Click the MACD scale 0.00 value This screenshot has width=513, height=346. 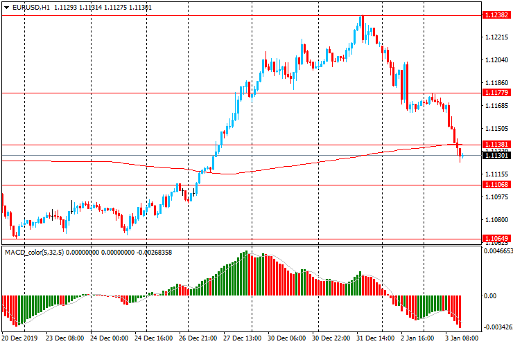pos(489,296)
